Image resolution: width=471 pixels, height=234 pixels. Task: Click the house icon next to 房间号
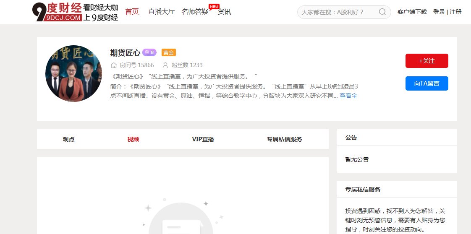click(113, 65)
